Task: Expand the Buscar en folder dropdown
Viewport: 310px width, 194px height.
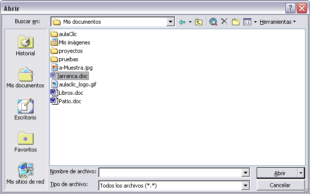Action: coord(170,22)
